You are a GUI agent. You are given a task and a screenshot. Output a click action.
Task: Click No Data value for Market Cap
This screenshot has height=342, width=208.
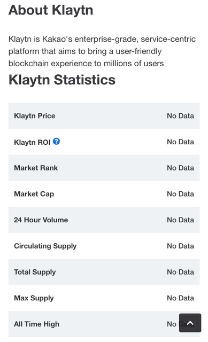click(x=180, y=194)
